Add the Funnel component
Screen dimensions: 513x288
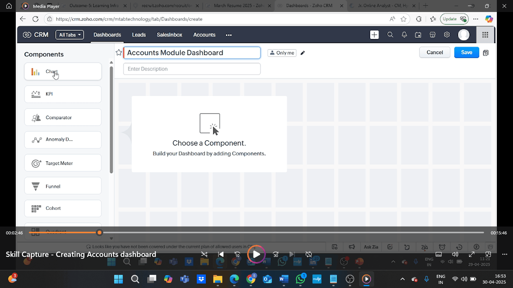63,186
